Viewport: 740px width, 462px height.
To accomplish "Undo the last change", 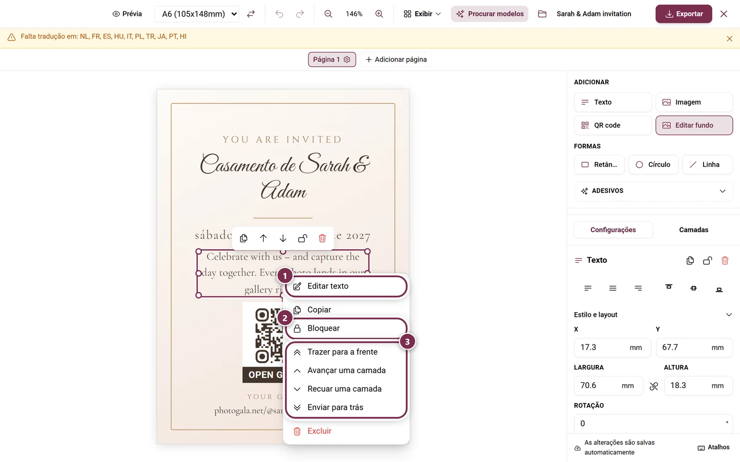I will click(x=279, y=14).
